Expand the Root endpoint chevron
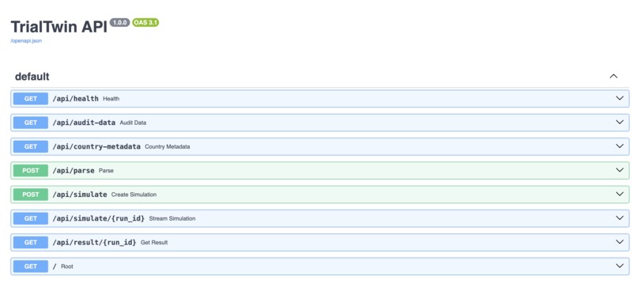The width and height of the screenshot is (637, 291). (x=620, y=266)
